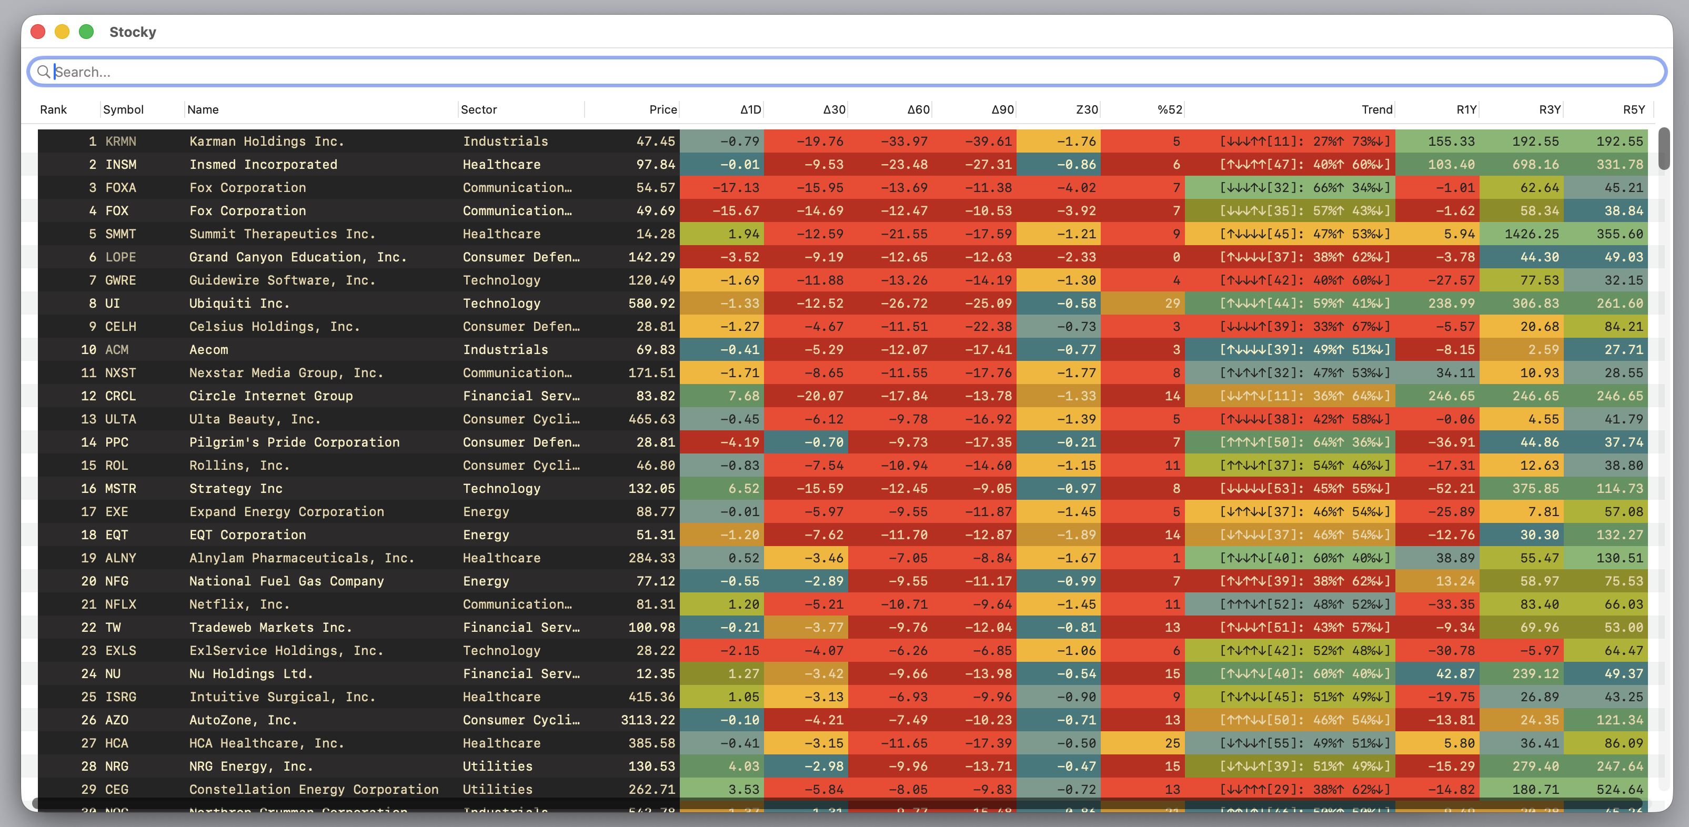Click Guidewire Software, Inc. name
The height and width of the screenshot is (827, 1689).
[x=283, y=280]
